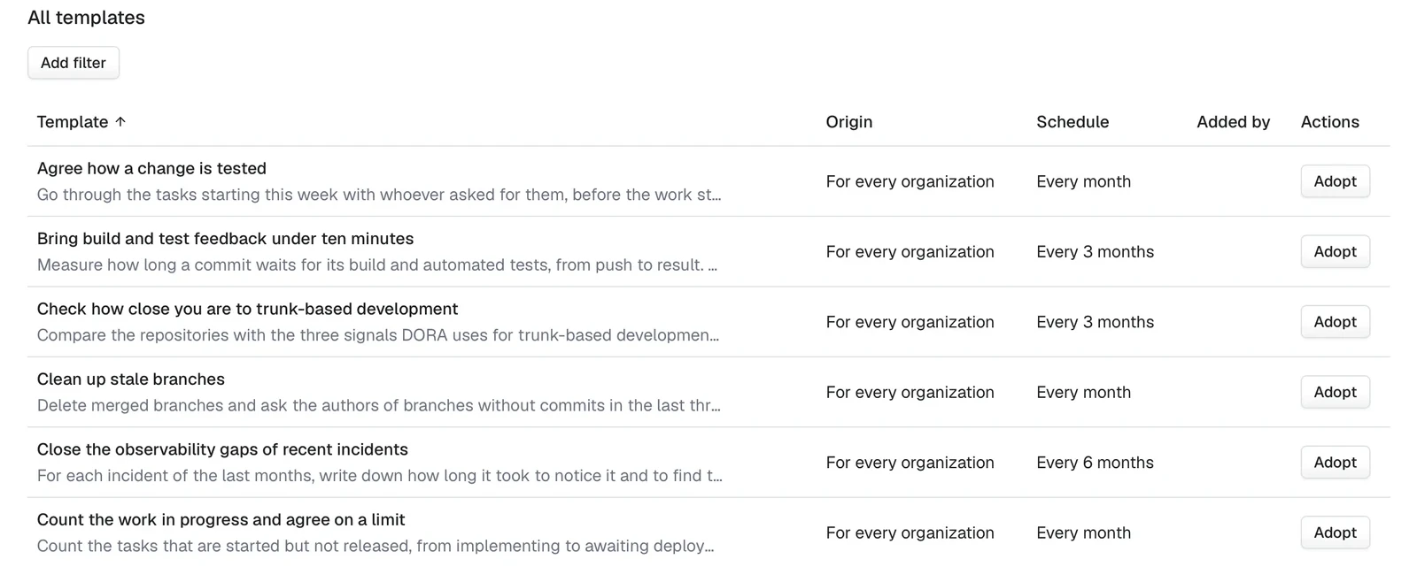The width and height of the screenshot is (1417, 567).
Task: Click the 'All templates' heading
Action: click(86, 18)
